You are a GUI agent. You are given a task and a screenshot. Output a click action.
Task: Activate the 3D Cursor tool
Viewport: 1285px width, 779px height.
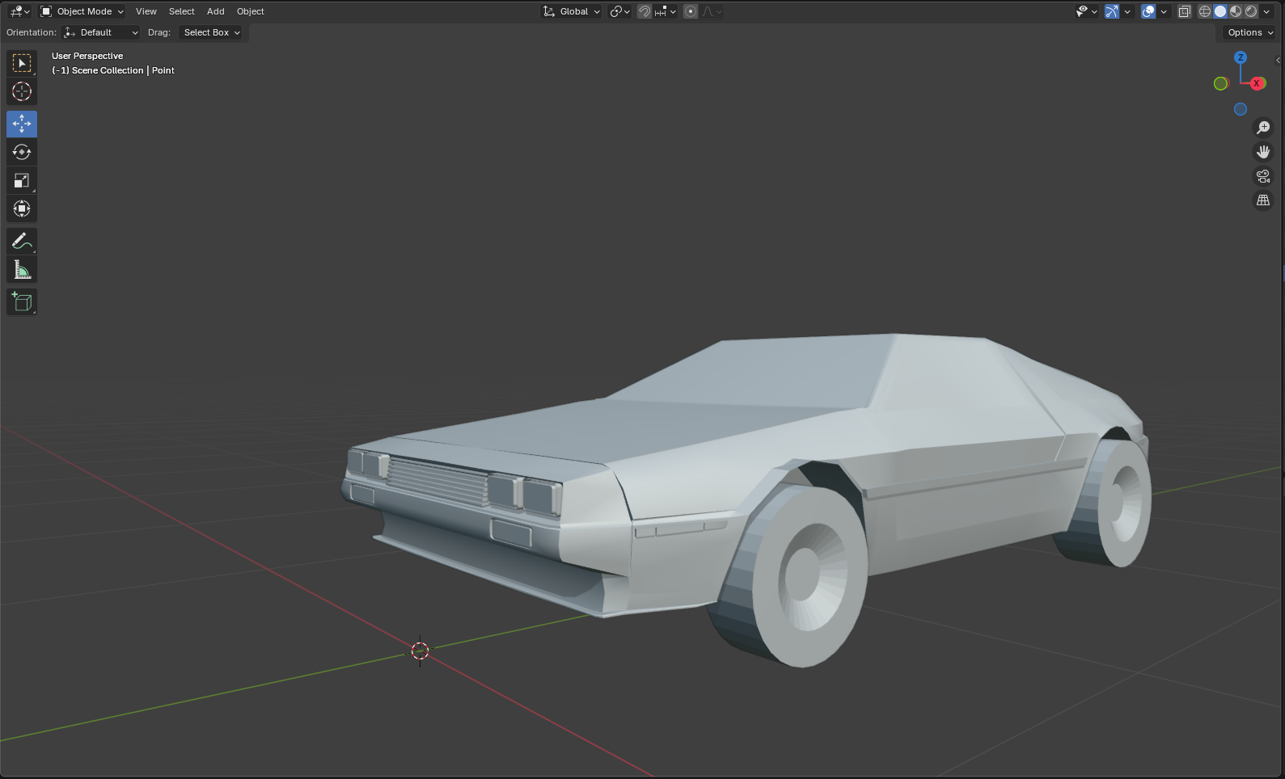(22, 91)
